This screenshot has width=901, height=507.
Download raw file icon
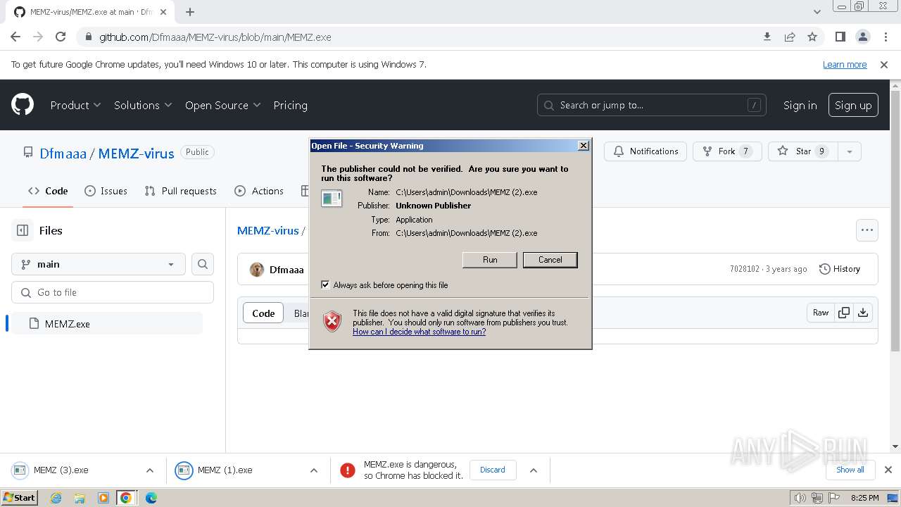863,313
